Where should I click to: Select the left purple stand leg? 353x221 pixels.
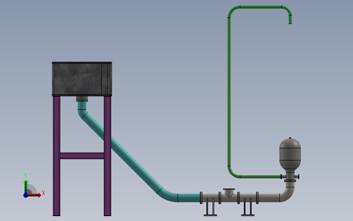pos(57,156)
